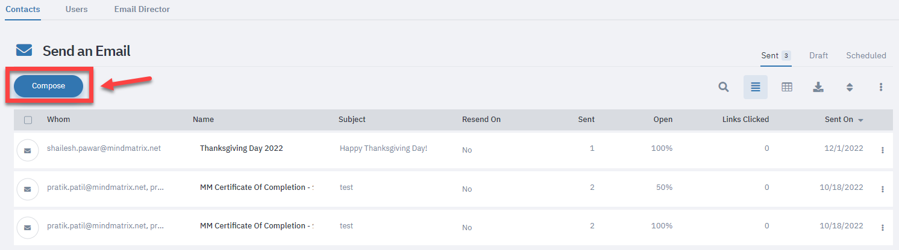Click envelope icon on Thanksgiving Day row
This screenshot has height=250, width=899.
[27, 150]
